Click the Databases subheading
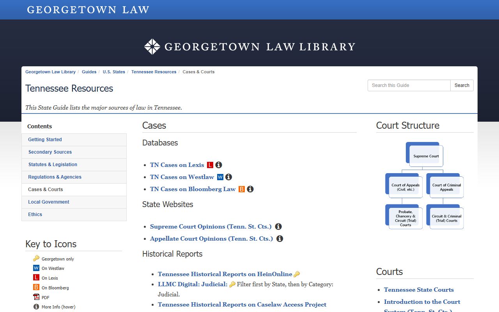The width and height of the screenshot is (499, 312). [x=160, y=143]
